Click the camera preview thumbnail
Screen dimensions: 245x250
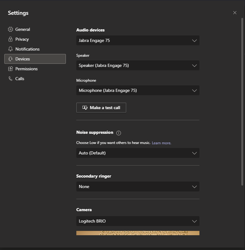pyautogui.click(x=138, y=233)
